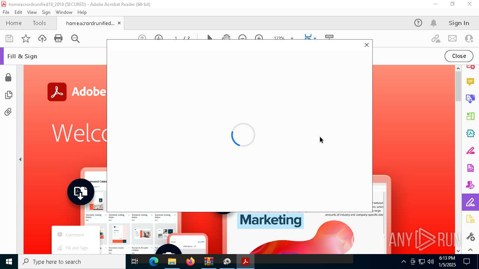Open the Action Center notifications icon
Image resolution: width=479 pixels, height=269 pixels.
pyautogui.click(x=467, y=262)
